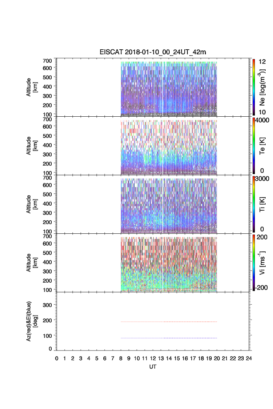273x409 pixels.
Task: Click the Te temperature color bar
Action: click(x=253, y=146)
